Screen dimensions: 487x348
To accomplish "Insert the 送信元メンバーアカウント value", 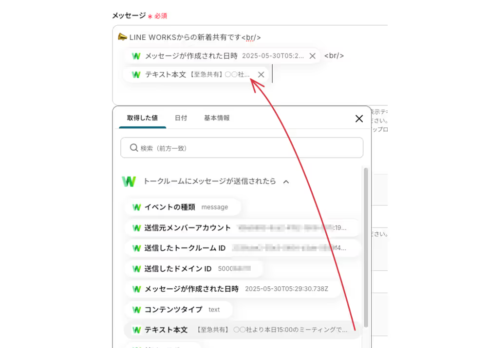I will pos(242,228).
